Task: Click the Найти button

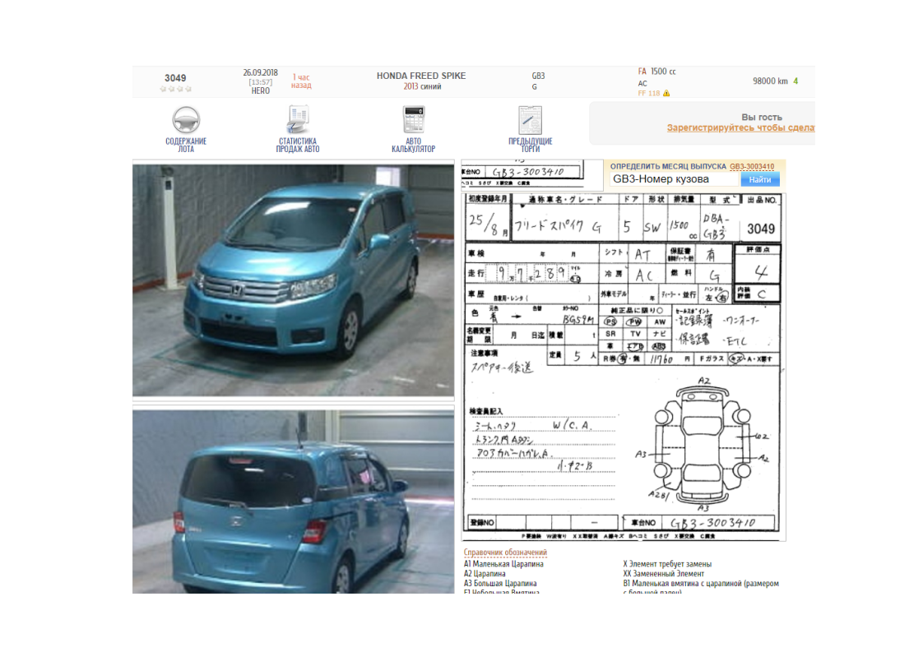Action: (x=760, y=179)
